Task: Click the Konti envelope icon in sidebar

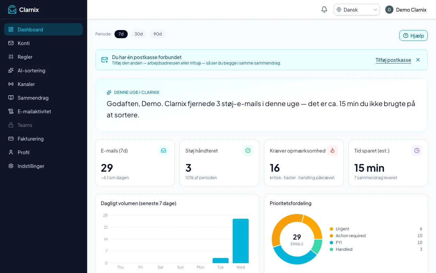Action: (11, 43)
